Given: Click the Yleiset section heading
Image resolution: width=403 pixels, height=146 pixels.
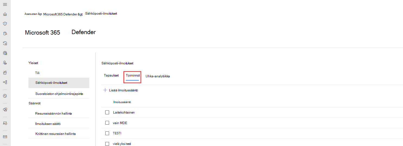Looking at the screenshot, I should pyautogui.click(x=33, y=63).
